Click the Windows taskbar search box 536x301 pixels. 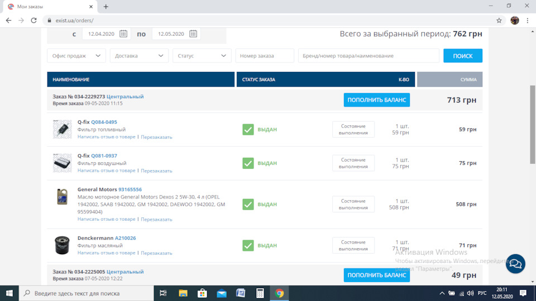point(86,293)
